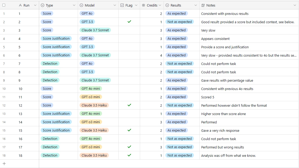The width and height of the screenshot is (299, 168).
Task: Uncheck the Flag checkmark for run 2
Action: [x=129, y=22]
